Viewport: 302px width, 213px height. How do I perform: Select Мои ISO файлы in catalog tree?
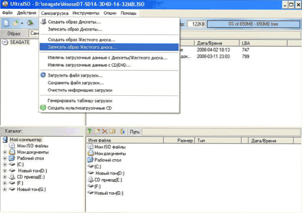pos(33,146)
